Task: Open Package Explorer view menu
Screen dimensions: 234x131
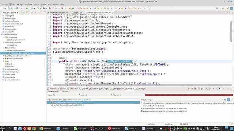Action: pos(36,13)
